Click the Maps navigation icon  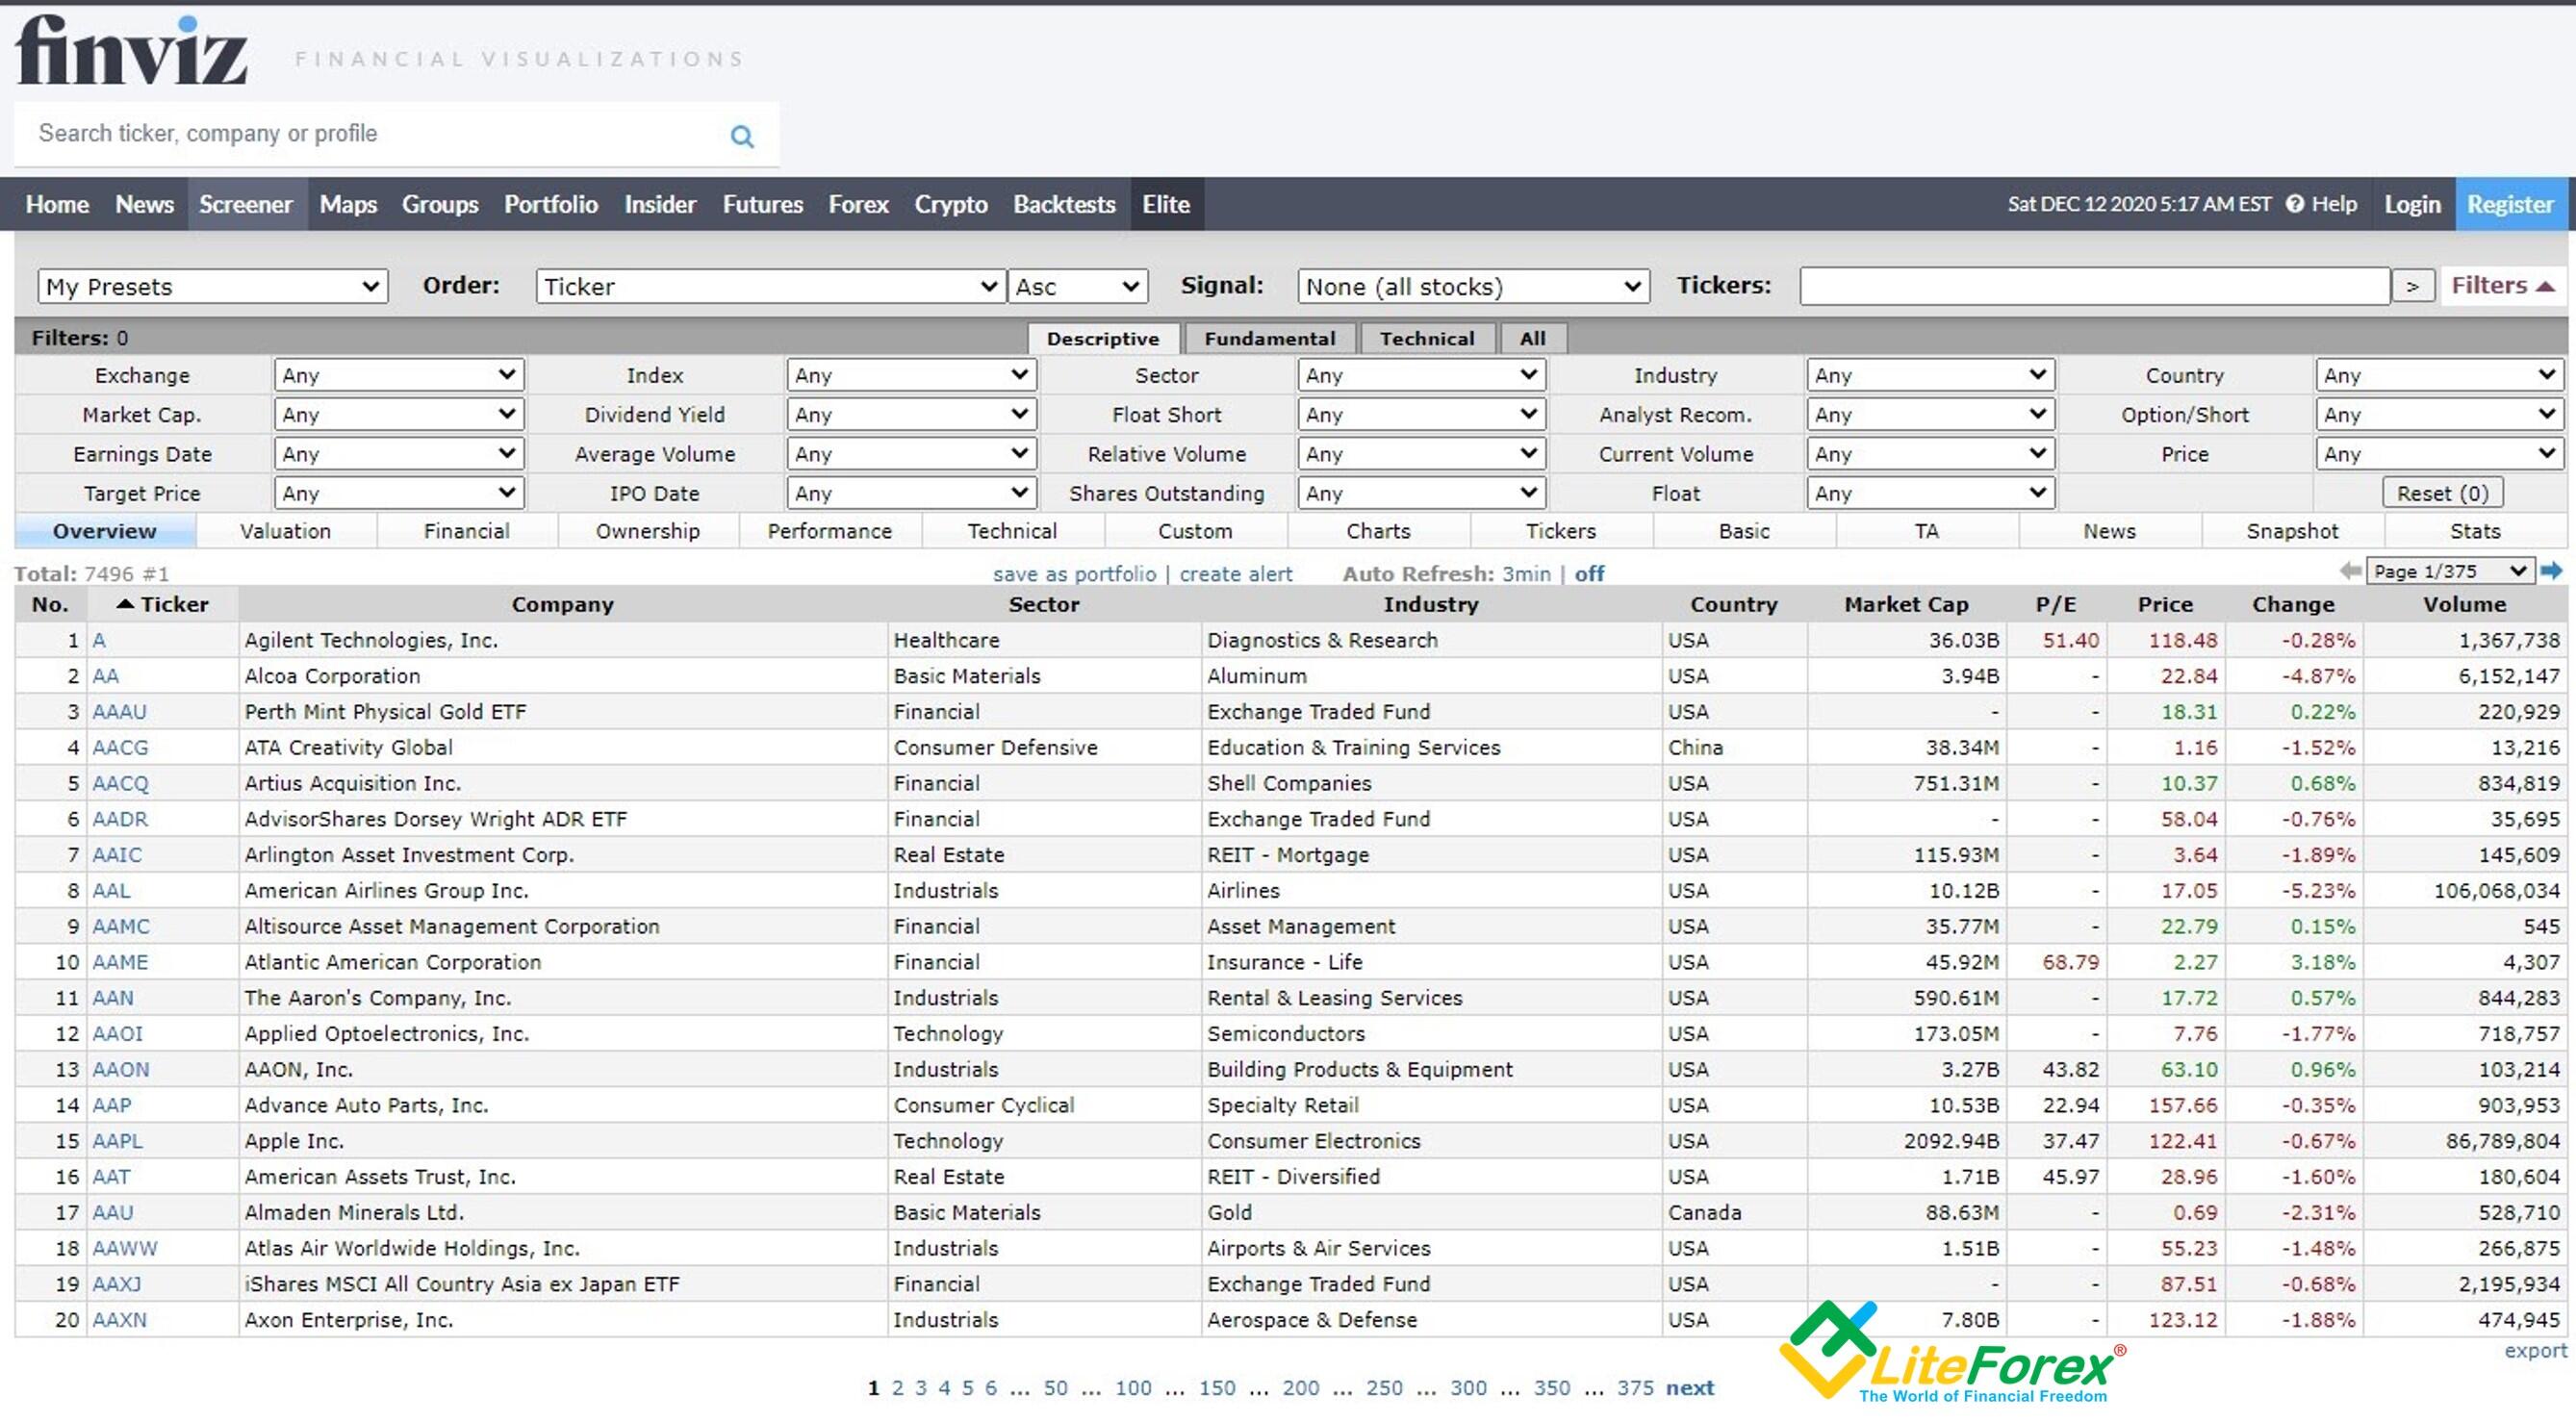[x=342, y=203]
